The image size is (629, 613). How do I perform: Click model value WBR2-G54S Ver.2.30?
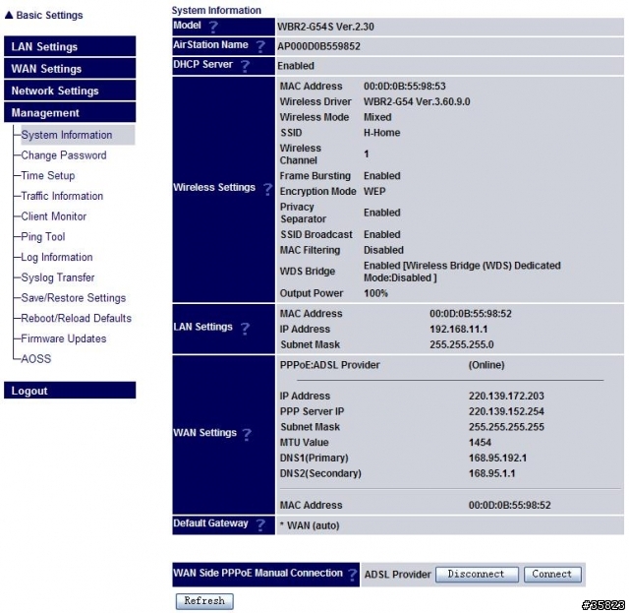click(x=325, y=27)
